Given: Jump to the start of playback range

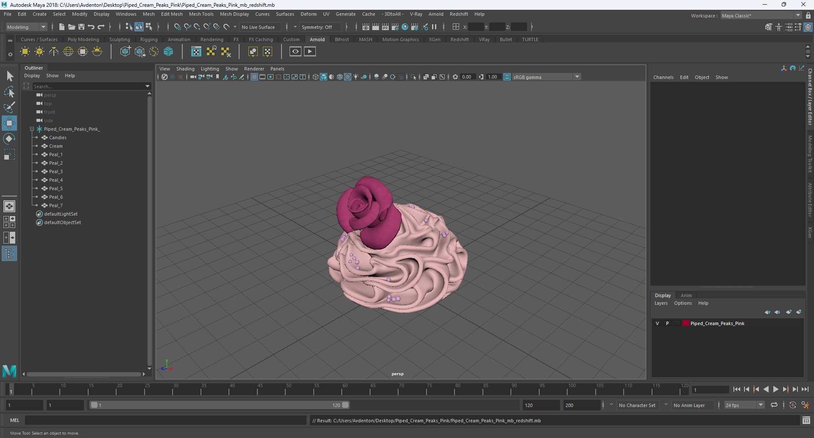Looking at the screenshot, I should click(736, 389).
